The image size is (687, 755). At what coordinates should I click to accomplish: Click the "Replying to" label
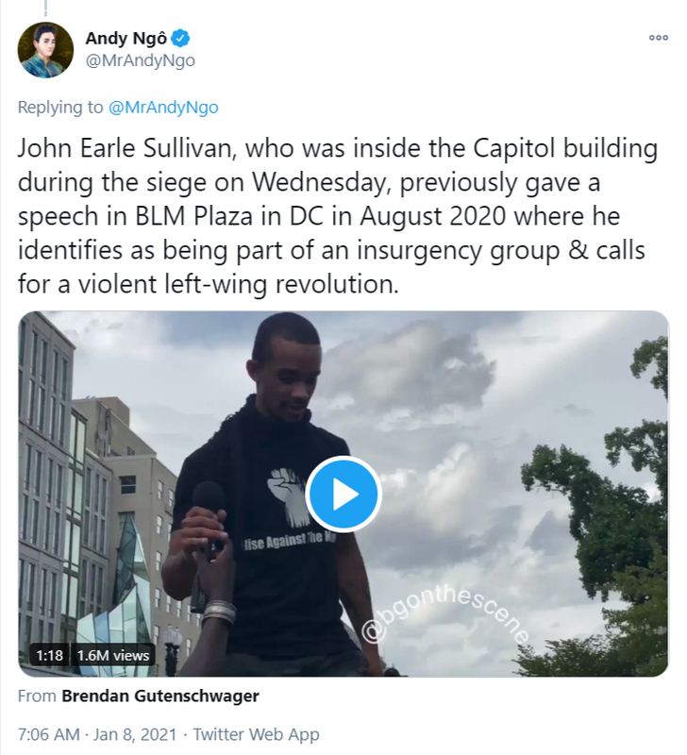60,107
